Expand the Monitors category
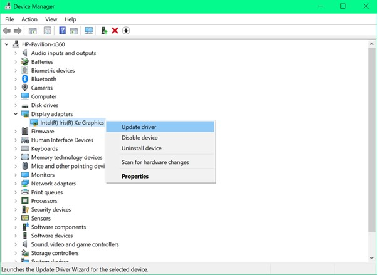This screenshot has height=275, width=378. point(16,175)
